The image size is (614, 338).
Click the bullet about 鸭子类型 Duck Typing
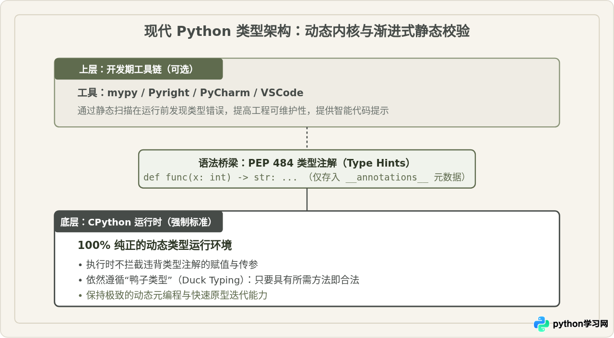pos(219,280)
